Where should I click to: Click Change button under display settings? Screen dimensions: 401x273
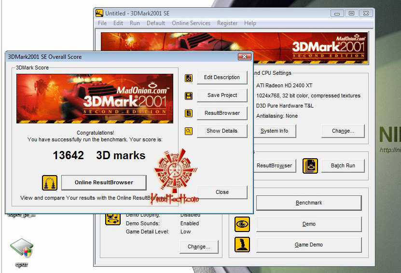[343, 131]
